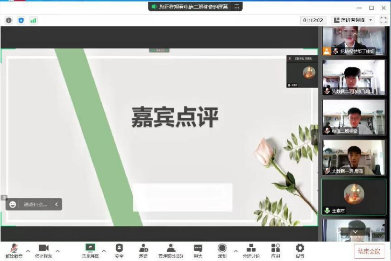Screen dimensions: 391x261
Task: Open the Manage Members panel
Action: (171, 250)
